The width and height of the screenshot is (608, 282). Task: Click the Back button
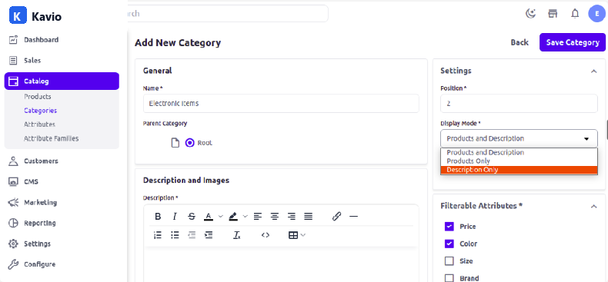(519, 42)
